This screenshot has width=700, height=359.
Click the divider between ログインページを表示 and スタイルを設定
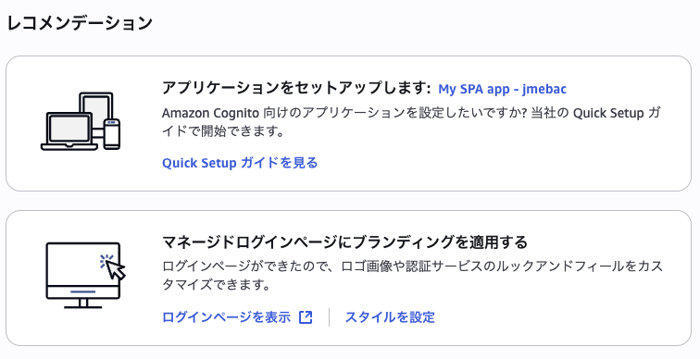(329, 317)
